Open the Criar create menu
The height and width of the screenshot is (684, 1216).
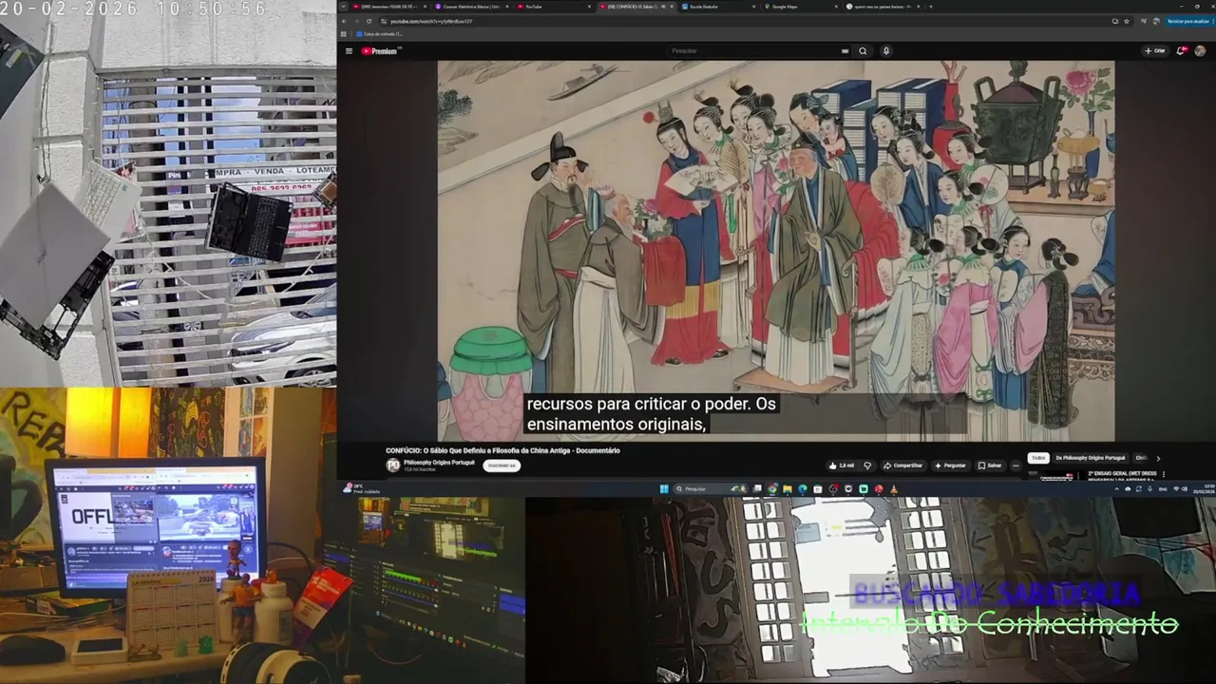tap(1154, 51)
